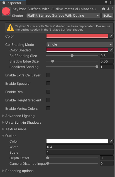This screenshot has height=177, width=115.
Task: Lock the Inspector with padlock icon
Action: point(106,3)
